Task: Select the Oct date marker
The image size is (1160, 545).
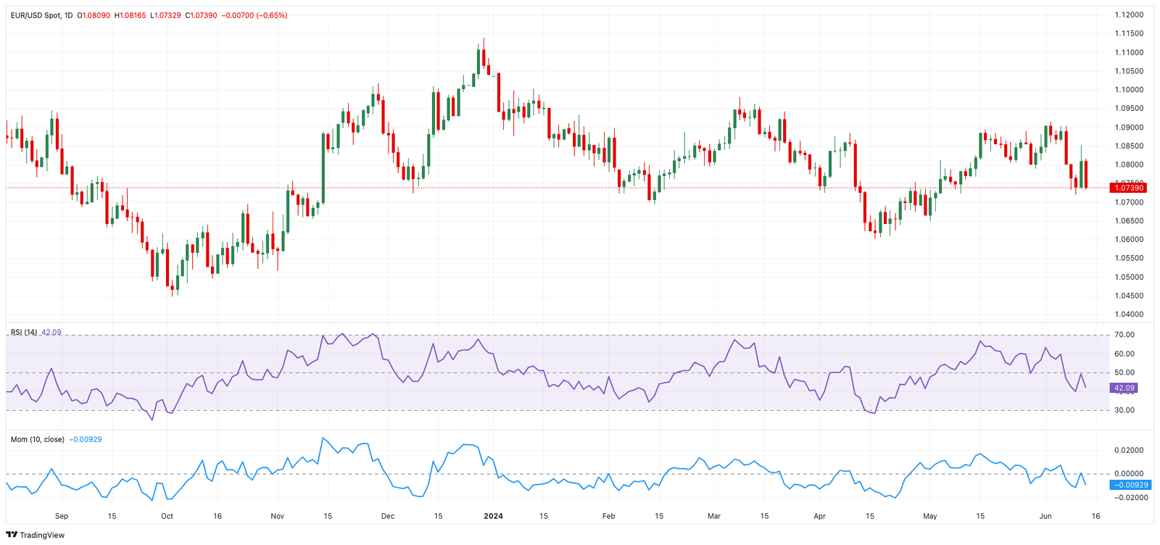Action: coord(167,516)
